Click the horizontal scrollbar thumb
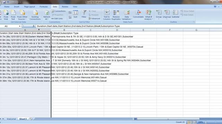 [x=168, y=119]
